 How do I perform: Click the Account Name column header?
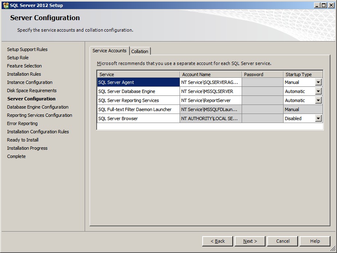tap(210, 74)
